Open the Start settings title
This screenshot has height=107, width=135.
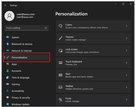68,74
